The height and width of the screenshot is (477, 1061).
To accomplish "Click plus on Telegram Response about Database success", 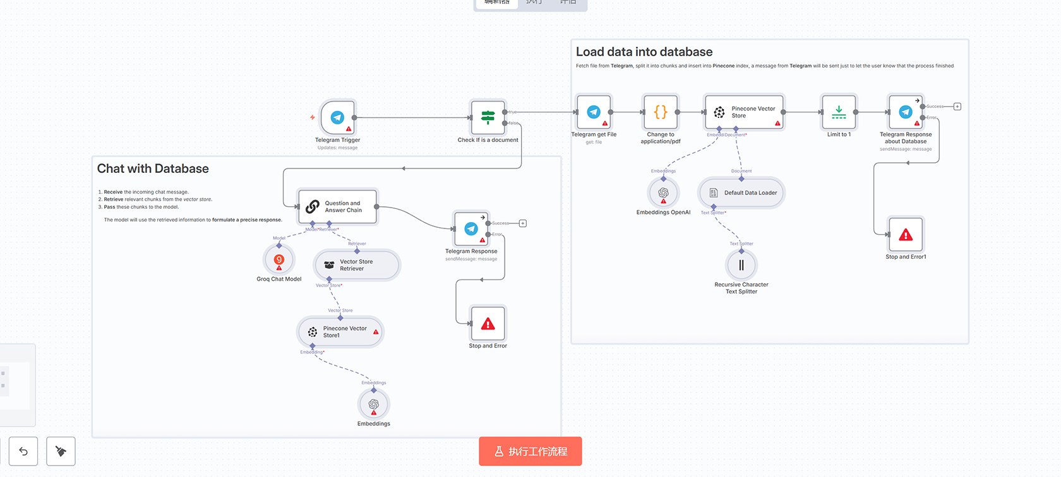I will (x=957, y=107).
